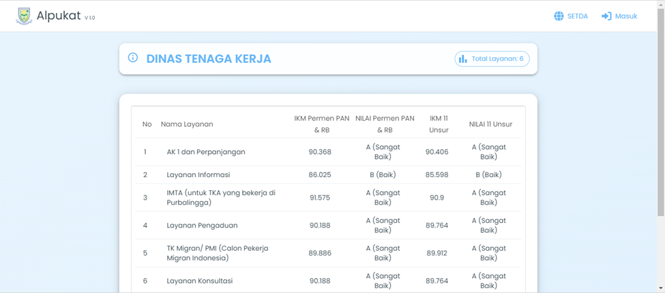Viewport: 665px width, 293px height.
Task: Select the AK 1 dan Perpanjangan row
Action: click(205, 152)
